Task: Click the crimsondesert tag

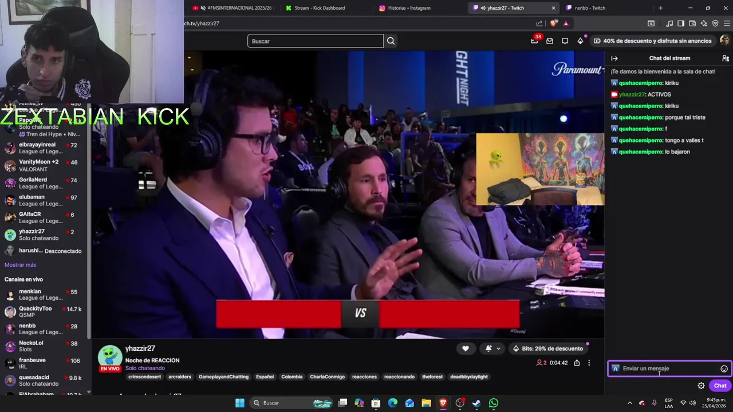Action: (144, 377)
